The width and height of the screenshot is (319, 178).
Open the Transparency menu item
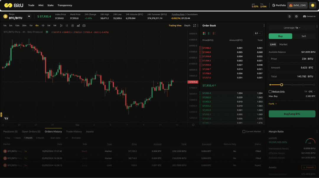65,5
